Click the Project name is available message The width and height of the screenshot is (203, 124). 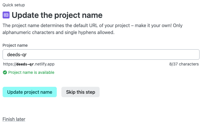[x=31, y=72]
